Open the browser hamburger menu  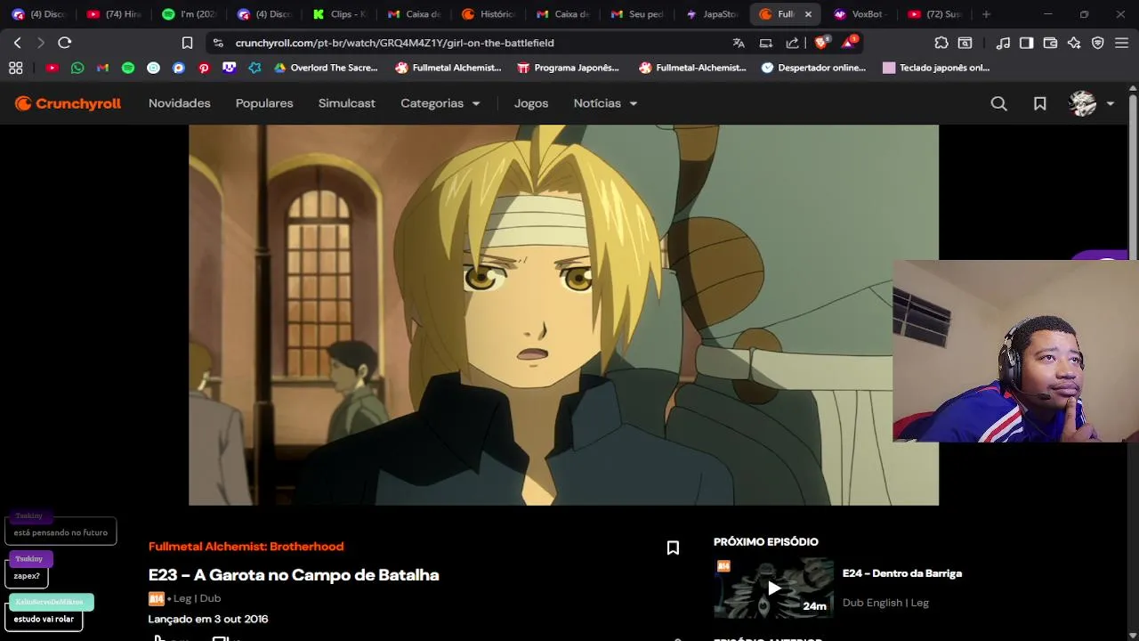click(1121, 43)
